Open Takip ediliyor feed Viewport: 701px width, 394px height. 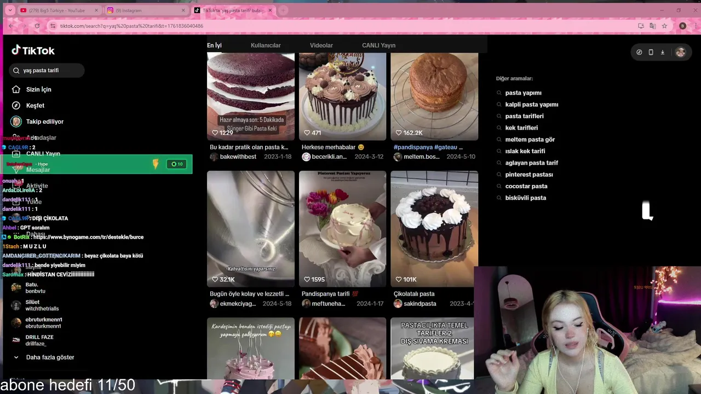pos(45,121)
